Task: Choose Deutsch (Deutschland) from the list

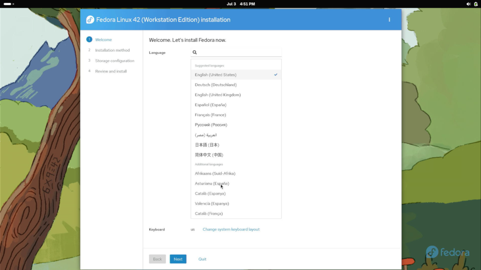Action: coord(236,85)
